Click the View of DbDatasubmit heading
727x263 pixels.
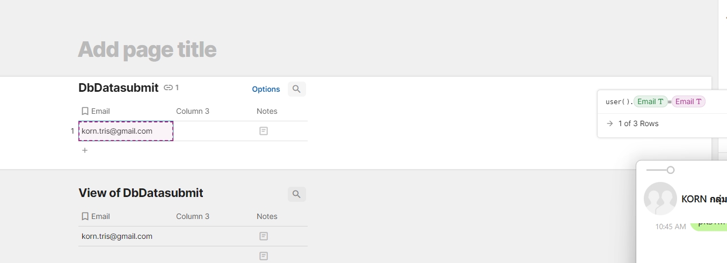click(141, 193)
